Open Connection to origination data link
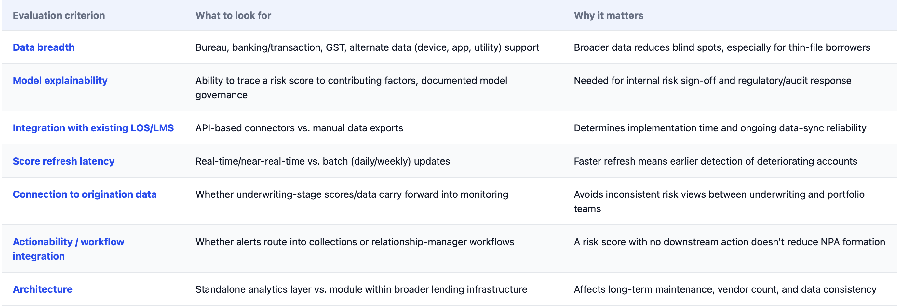The height and width of the screenshot is (308, 902). [84, 194]
